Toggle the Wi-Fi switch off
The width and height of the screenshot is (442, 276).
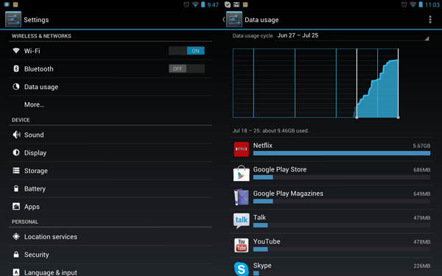pos(186,51)
